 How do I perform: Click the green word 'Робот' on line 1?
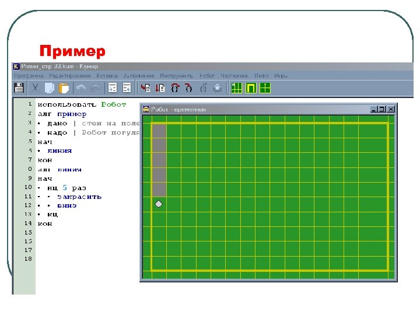(114, 104)
